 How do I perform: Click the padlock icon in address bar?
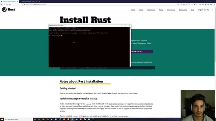(x=25, y=4)
